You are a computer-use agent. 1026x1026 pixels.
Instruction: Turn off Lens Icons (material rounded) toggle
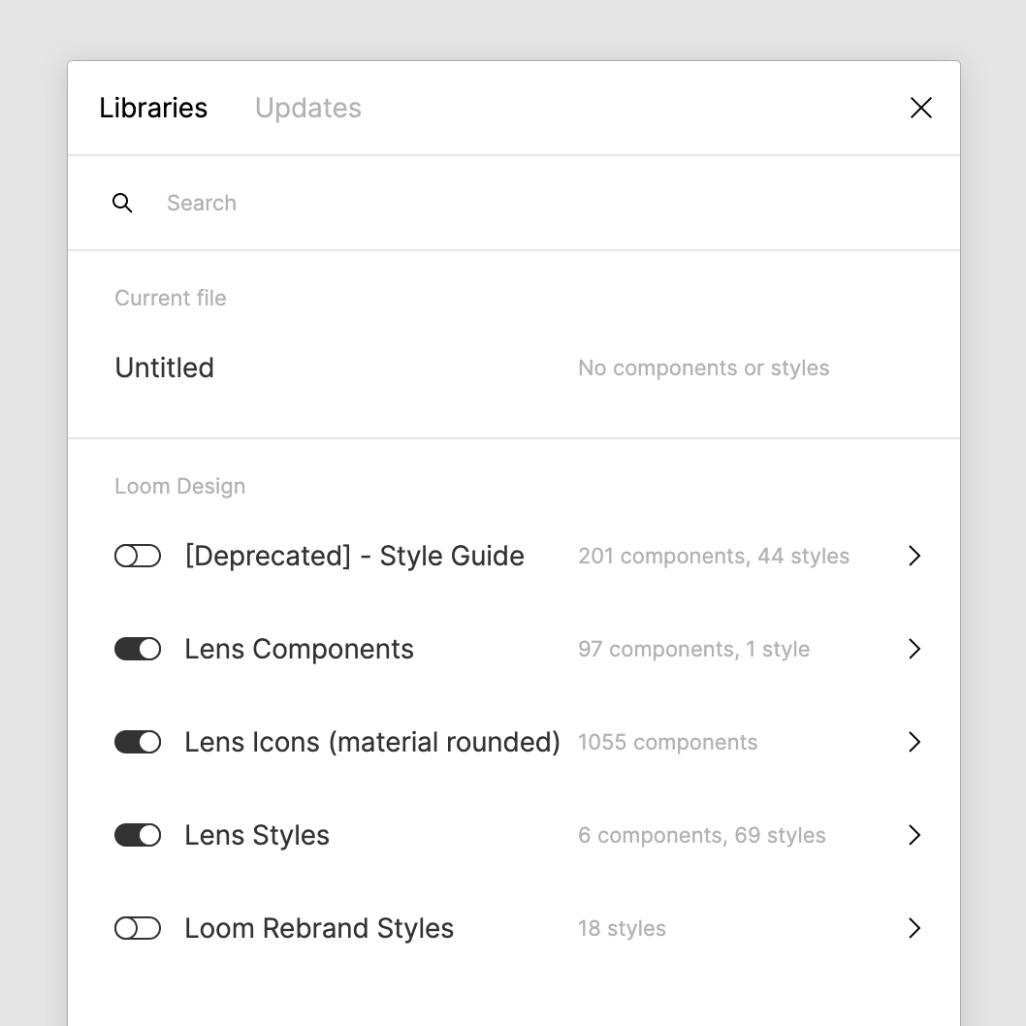click(x=138, y=742)
